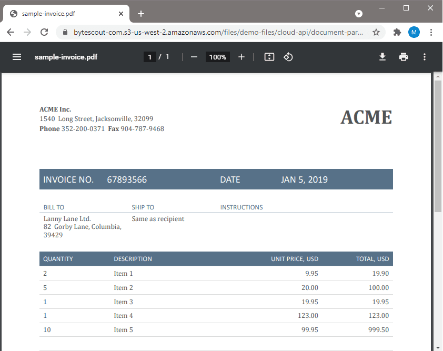Download the sample-invoice PDF
The height and width of the screenshot is (351, 443).
pyautogui.click(x=382, y=57)
